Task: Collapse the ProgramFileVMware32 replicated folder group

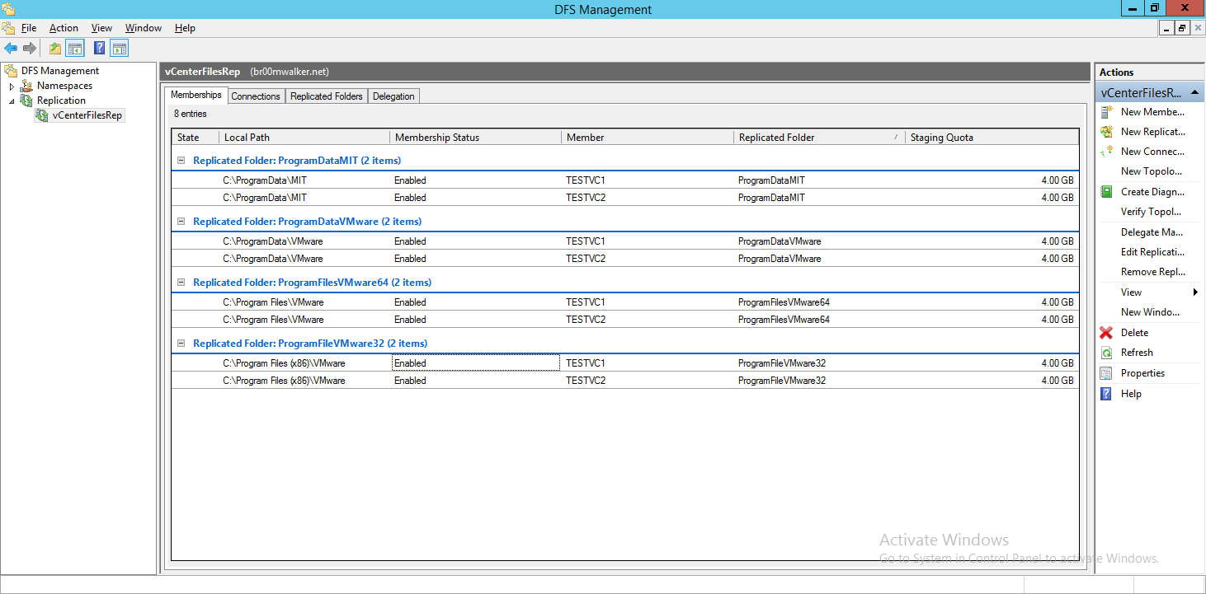Action: [x=181, y=344]
